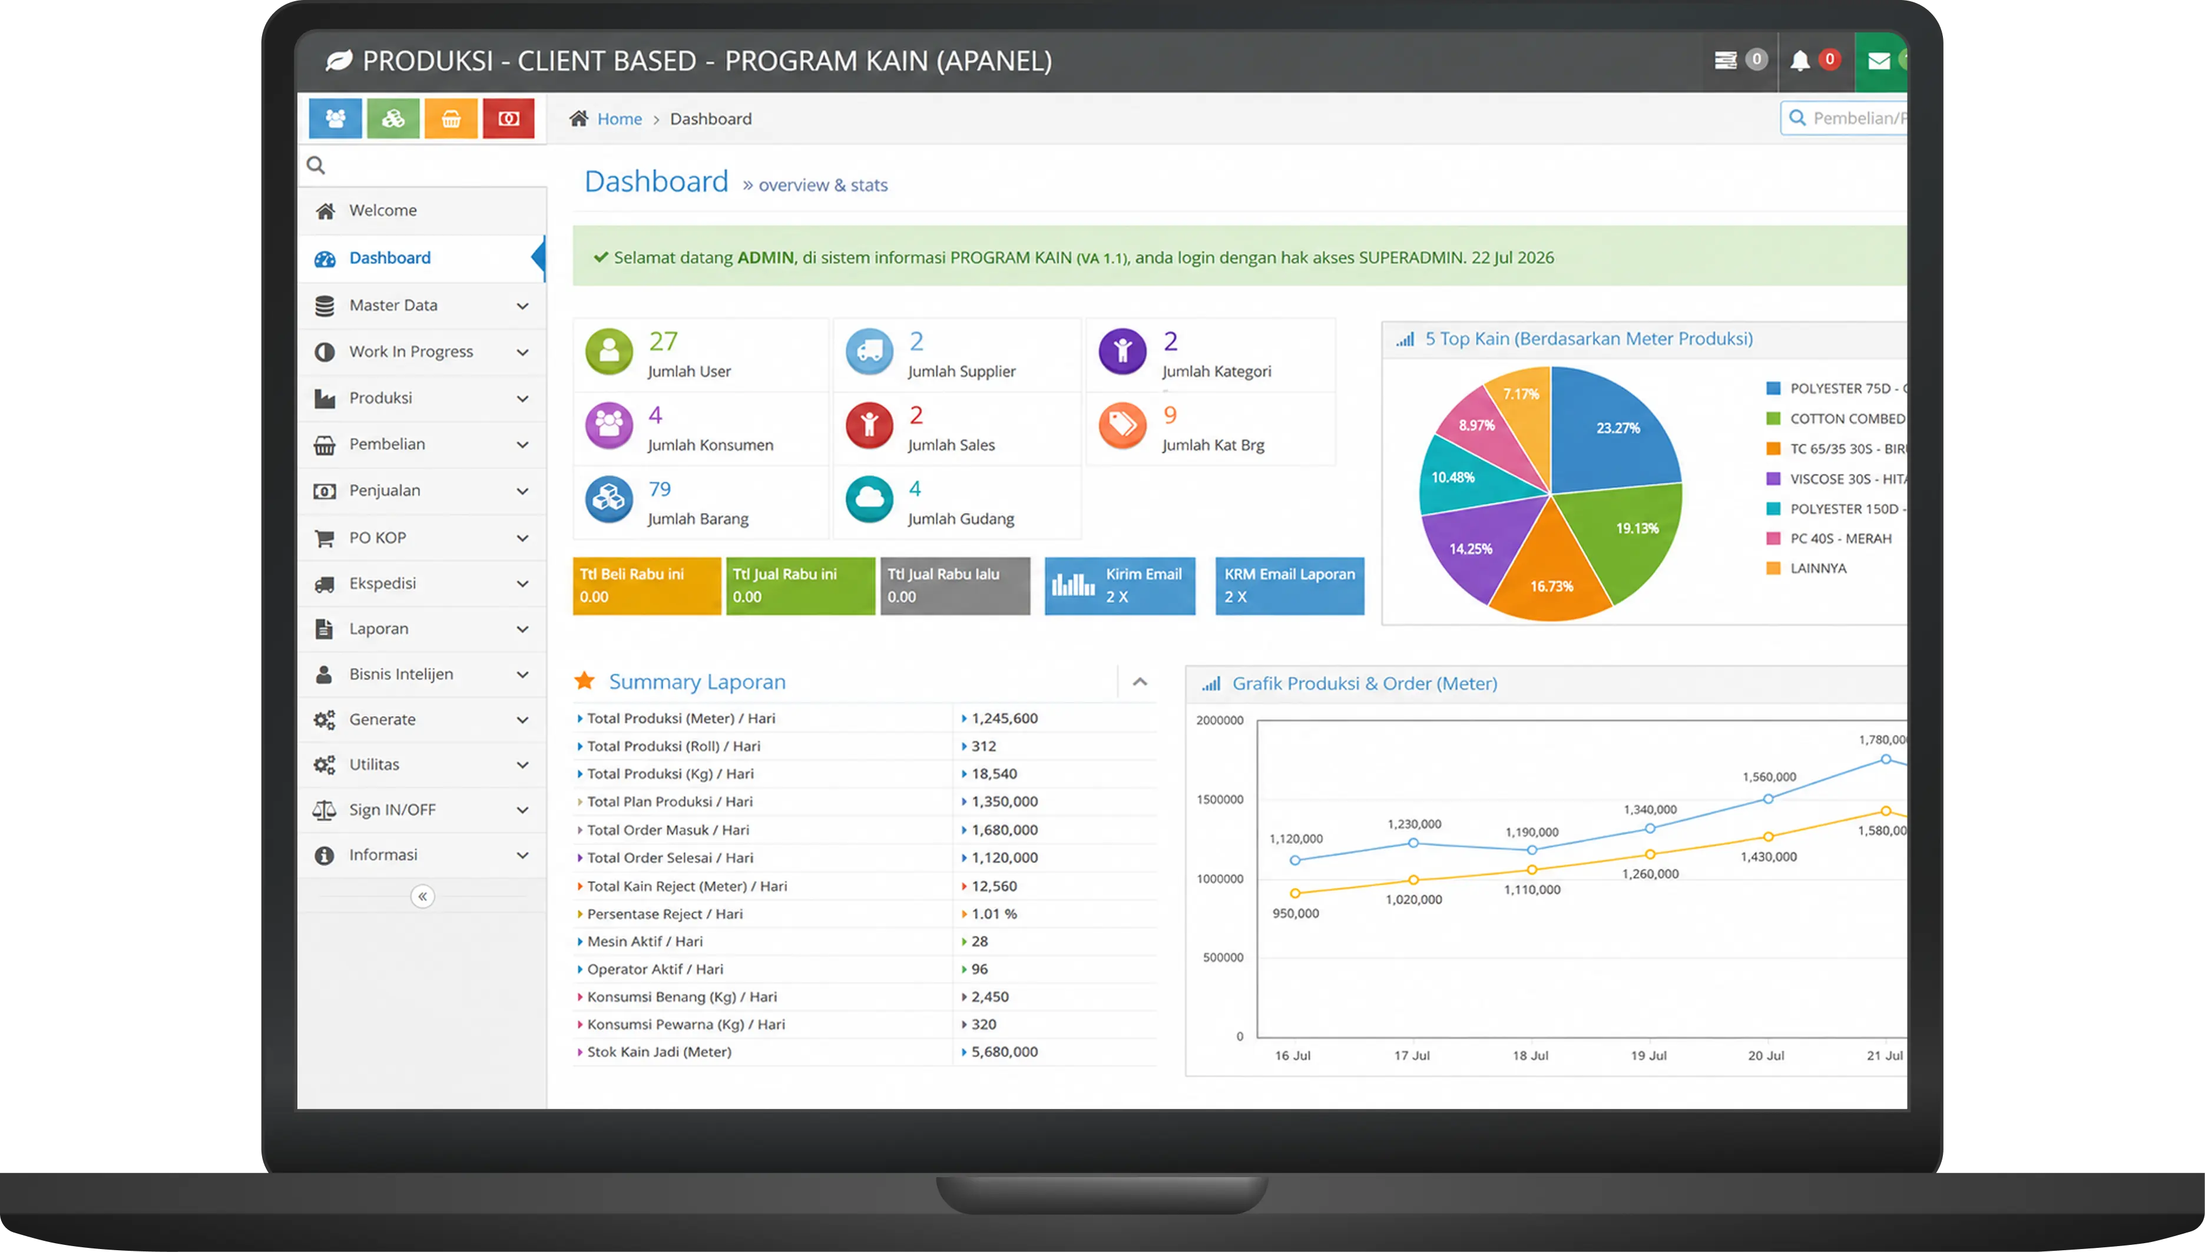Screen dimensions: 2205x1252
Task: Collapse the Summary Laporan panel chevron
Action: point(1140,682)
